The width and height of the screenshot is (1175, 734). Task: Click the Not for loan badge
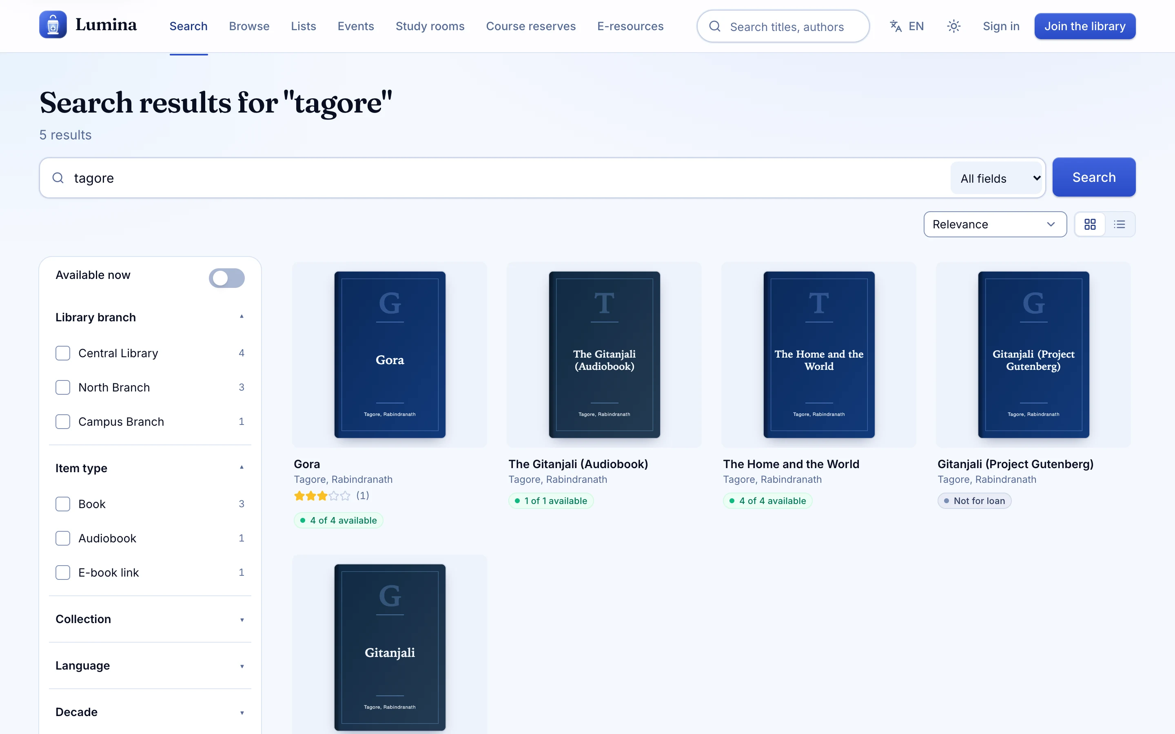click(x=974, y=501)
